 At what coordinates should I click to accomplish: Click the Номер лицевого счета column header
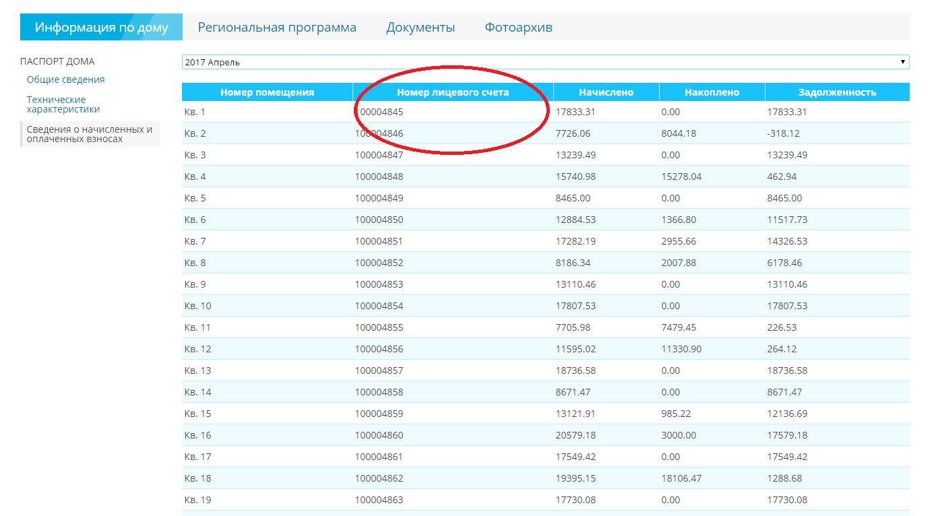pos(452,92)
